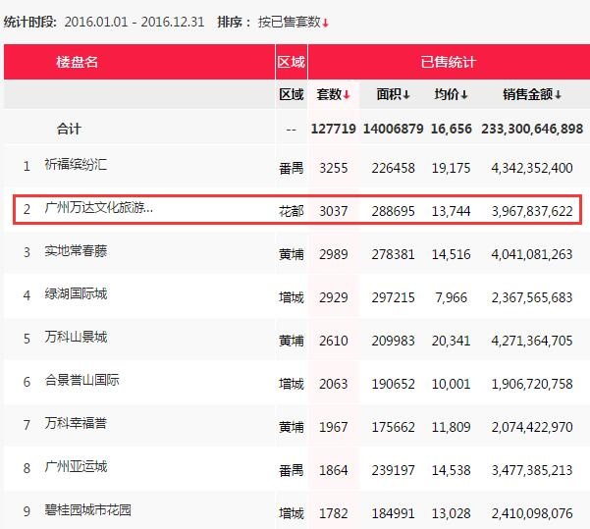This screenshot has height=529, width=590.
Task: Sort by 套数 column header
Action: [x=334, y=94]
